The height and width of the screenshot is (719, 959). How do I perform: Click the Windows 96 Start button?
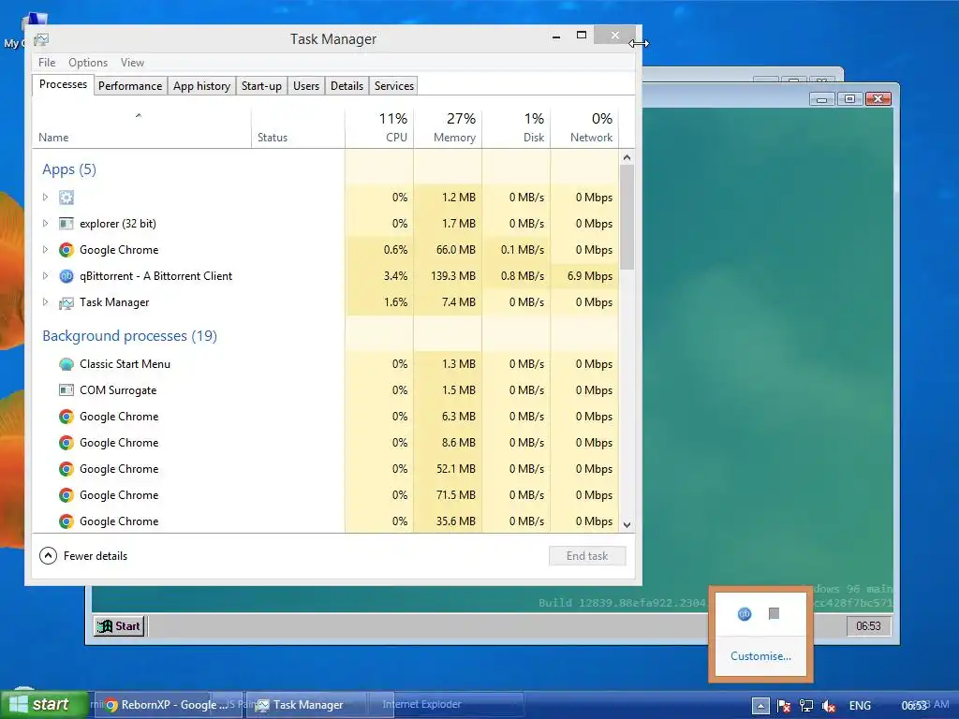119,626
